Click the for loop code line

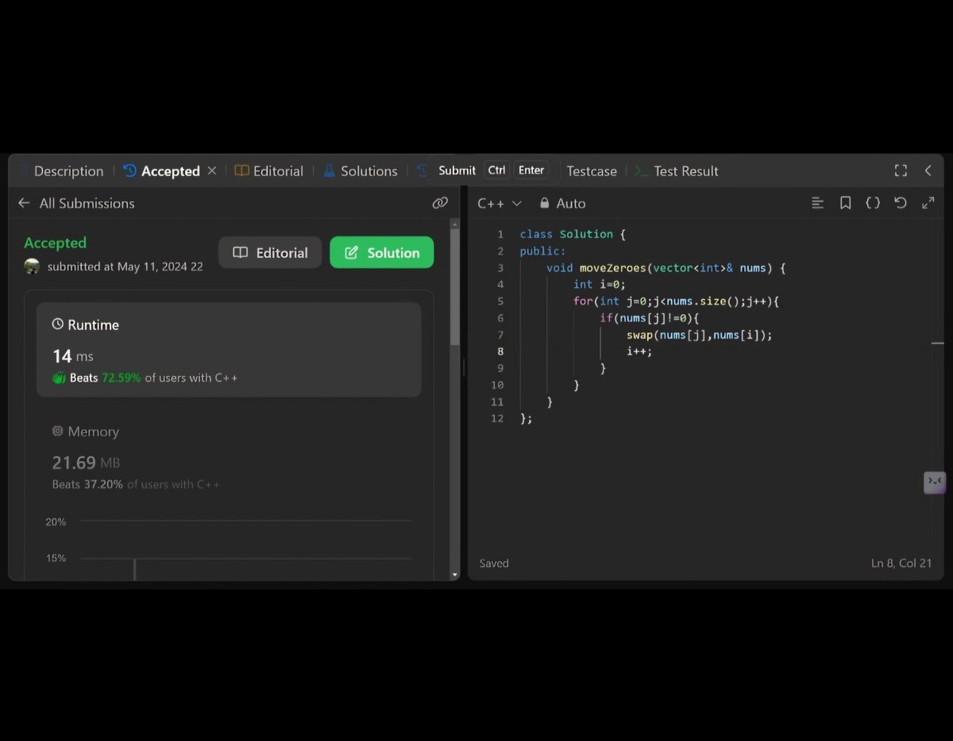coord(677,301)
